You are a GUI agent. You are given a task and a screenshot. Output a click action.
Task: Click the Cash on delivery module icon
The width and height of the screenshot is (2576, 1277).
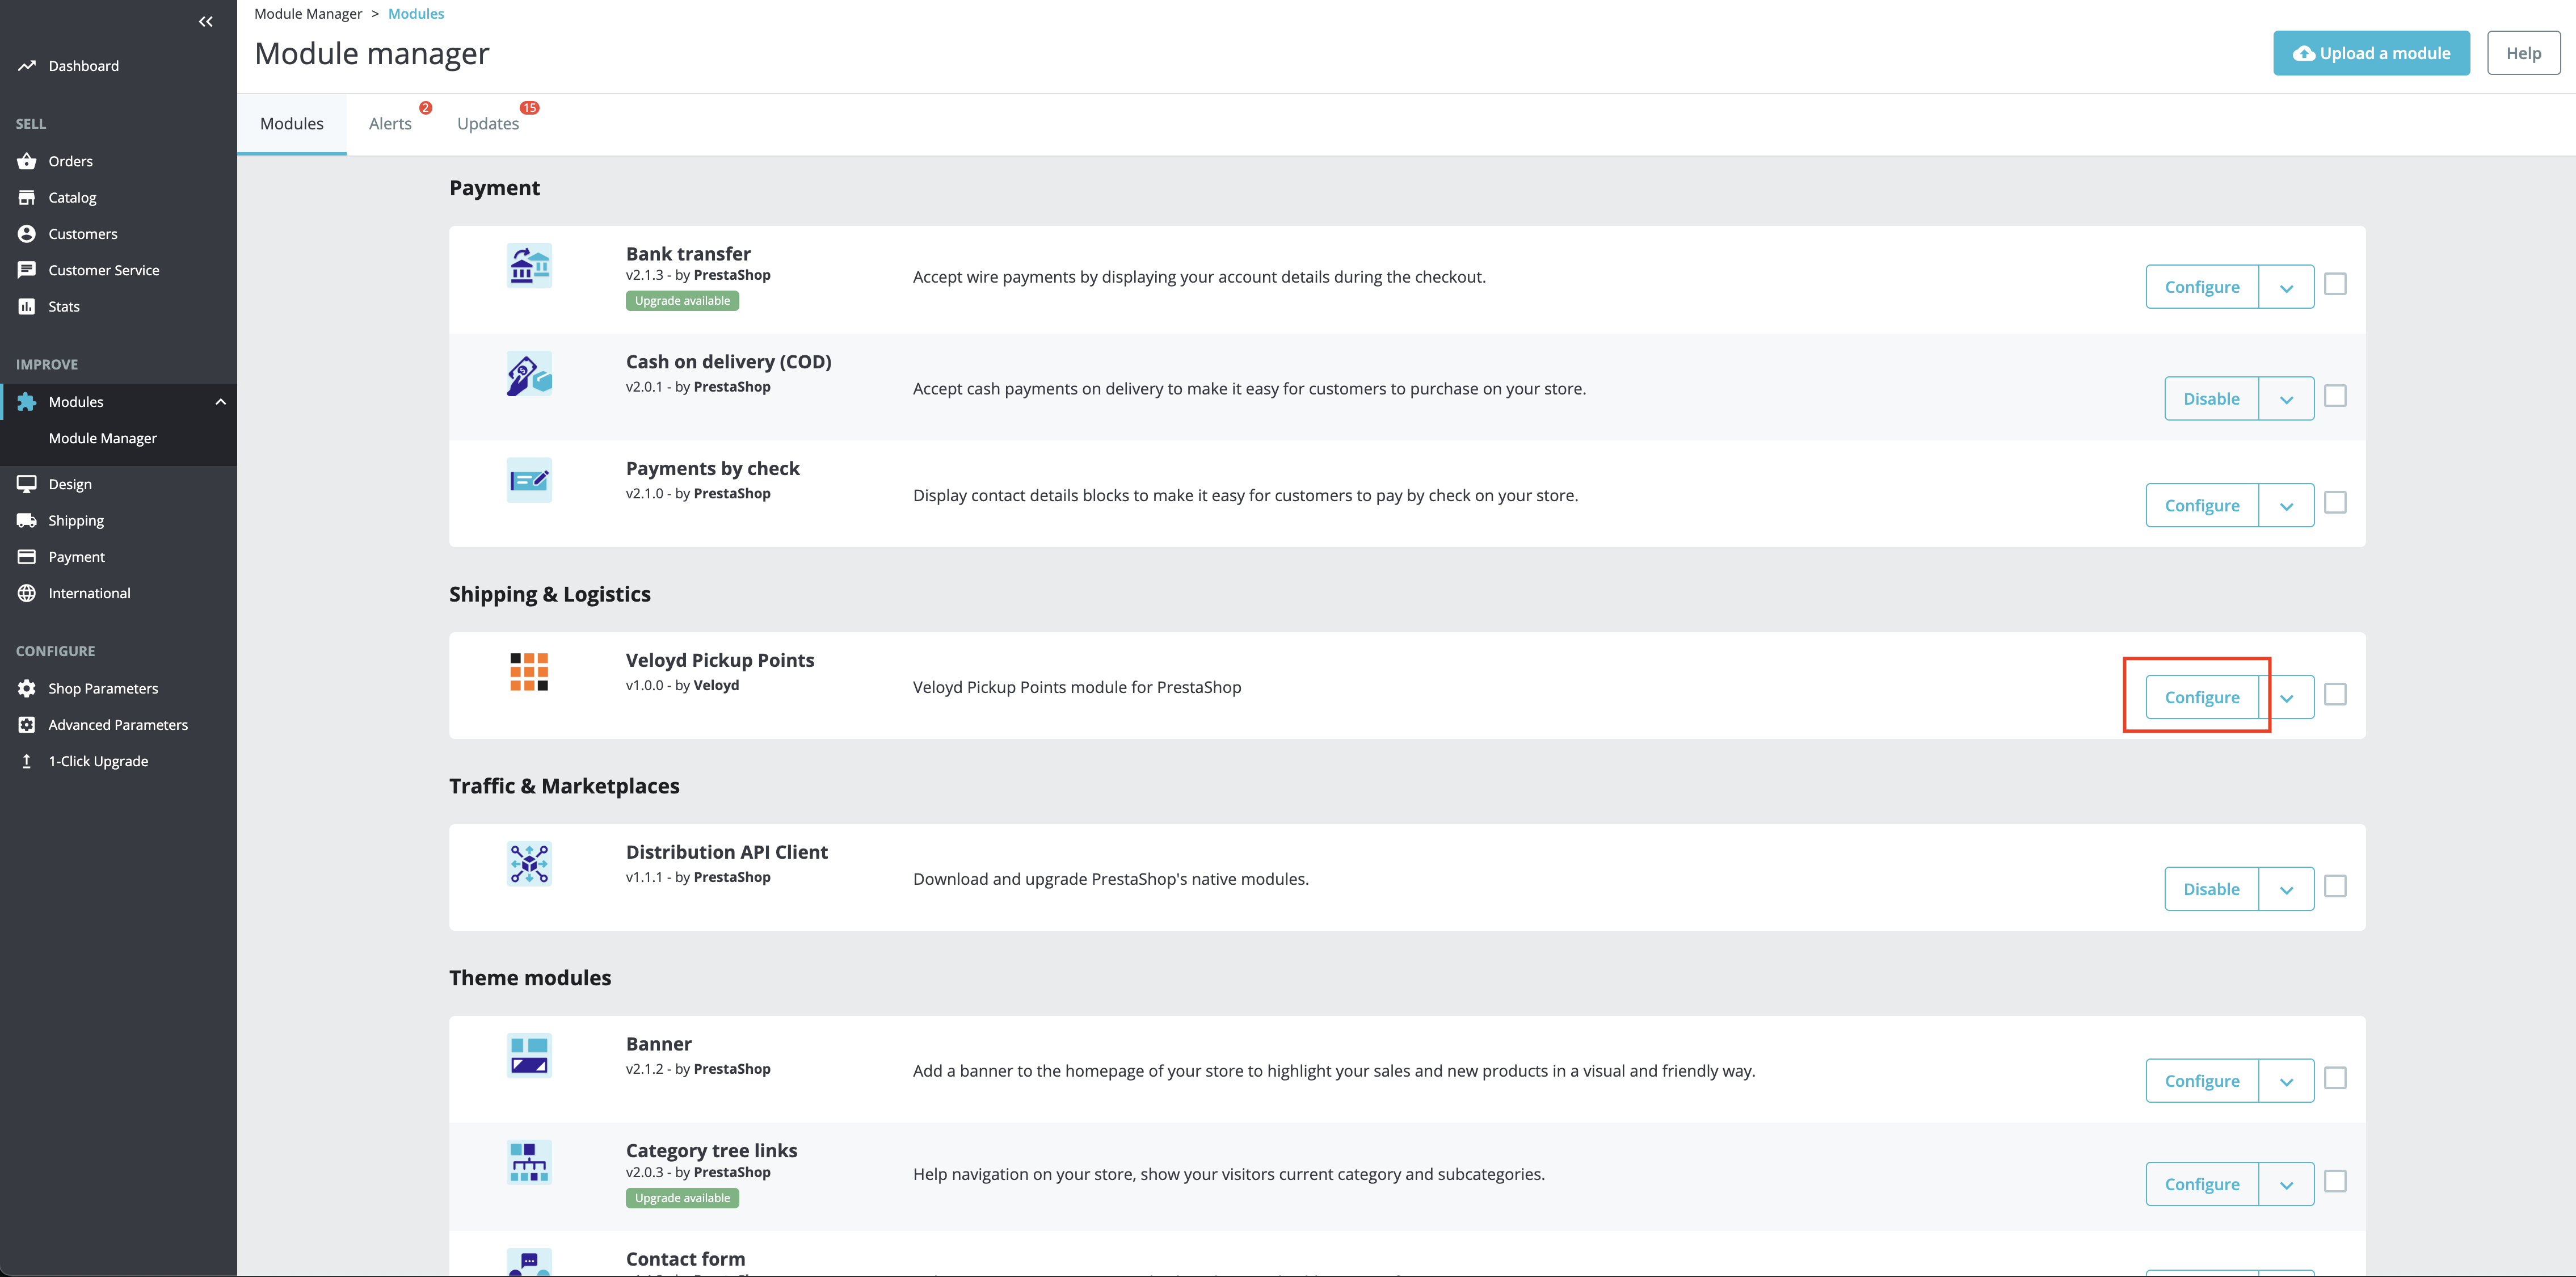tap(529, 374)
